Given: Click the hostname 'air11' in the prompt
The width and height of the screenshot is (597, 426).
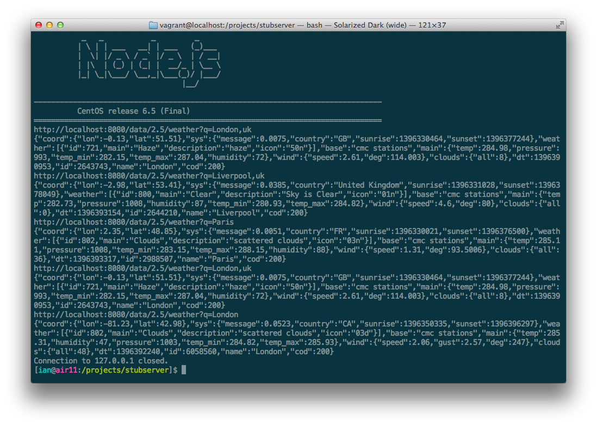Looking at the screenshot, I should click(67, 370).
